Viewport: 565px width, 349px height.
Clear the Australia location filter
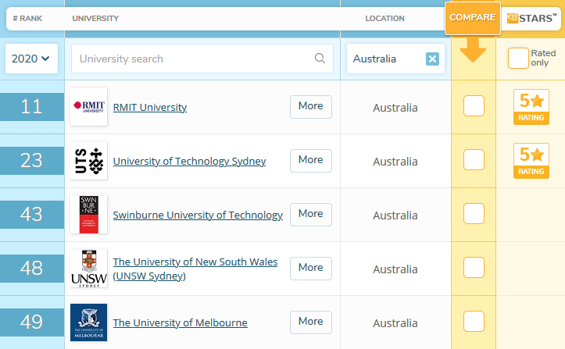432,59
